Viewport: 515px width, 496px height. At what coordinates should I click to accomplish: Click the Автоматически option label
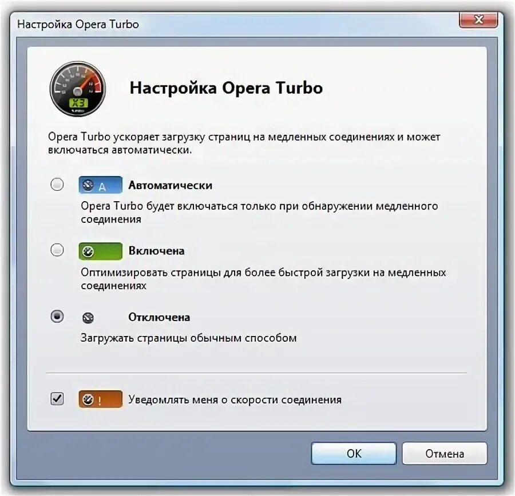[170, 185]
